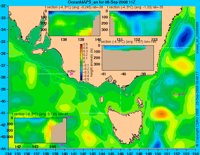Click the orange warm eddy east of Tasmania
The width and height of the screenshot is (200, 155).
pos(161,114)
